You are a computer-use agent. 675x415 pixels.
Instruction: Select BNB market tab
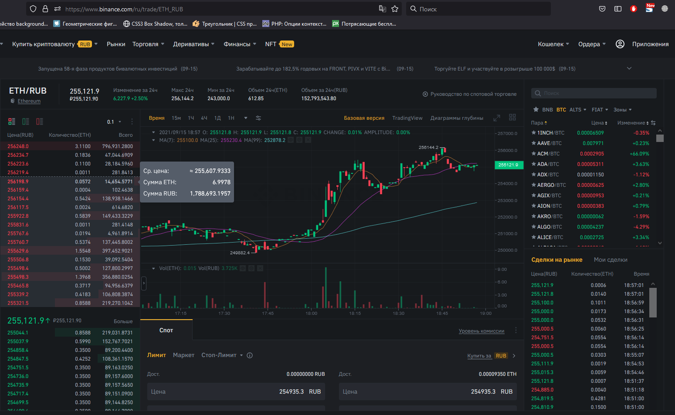pos(547,110)
